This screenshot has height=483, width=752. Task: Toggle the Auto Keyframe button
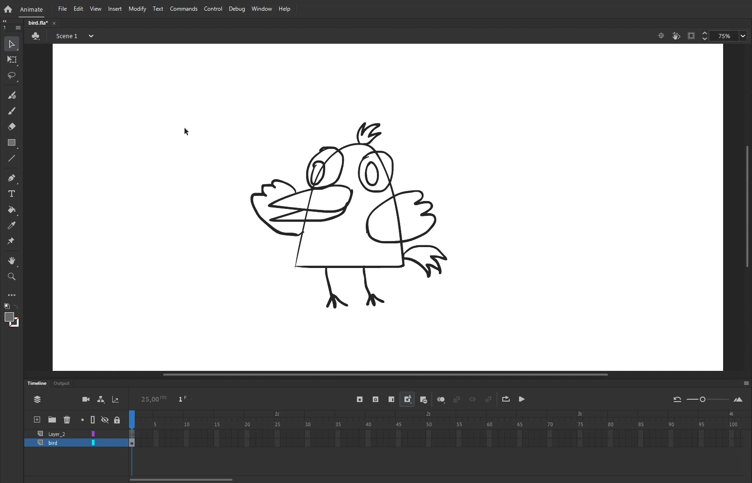pyautogui.click(x=407, y=399)
